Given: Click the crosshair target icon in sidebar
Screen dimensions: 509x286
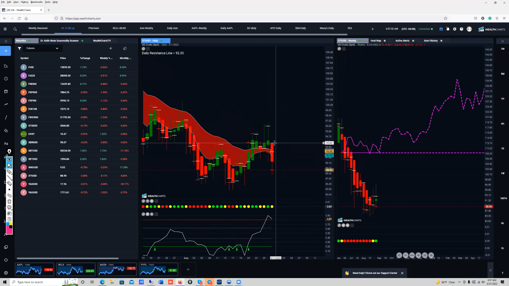Looking at the screenshot, I should coord(6,260).
